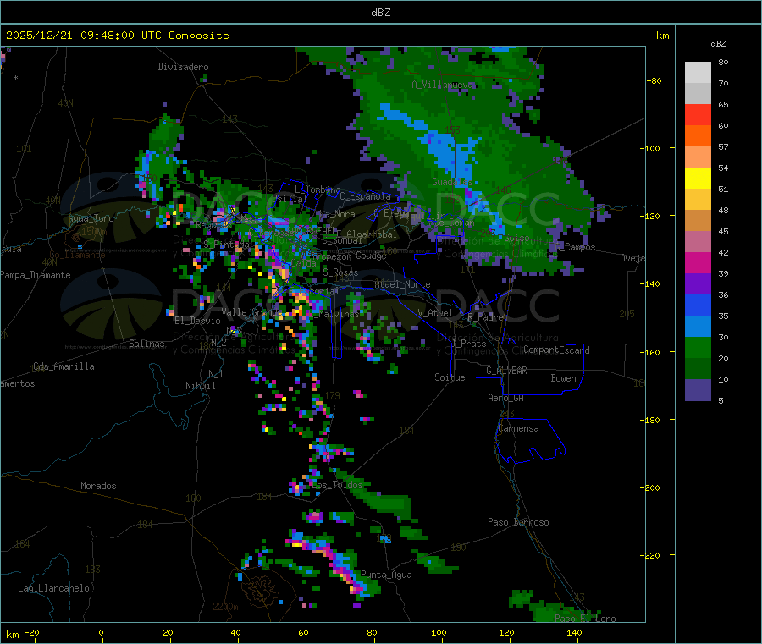
Task: Click the Divisadero place label
Action: pos(183,67)
